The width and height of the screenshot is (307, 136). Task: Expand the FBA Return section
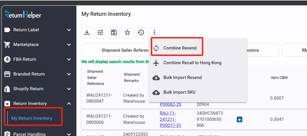click(38, 59)
